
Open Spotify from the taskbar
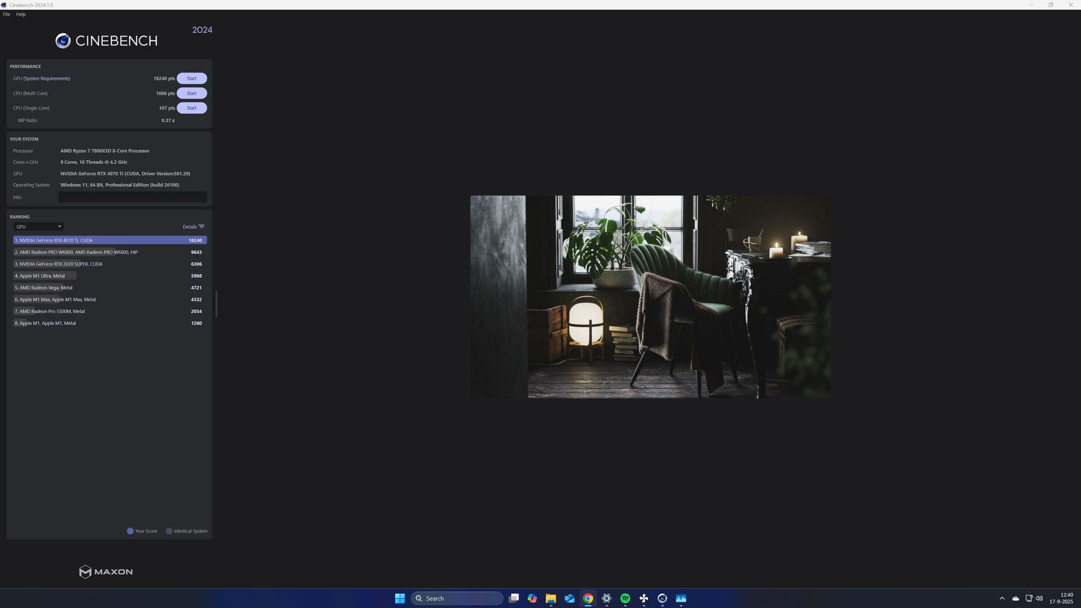point(625,598)
